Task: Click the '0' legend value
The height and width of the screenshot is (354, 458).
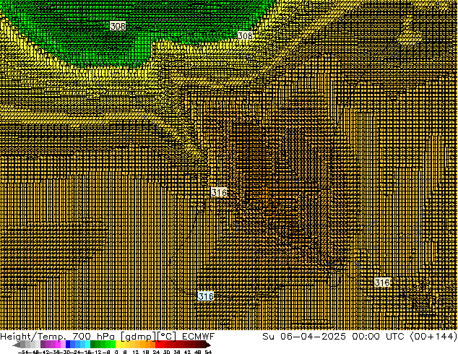Action: tap(116, 352)
